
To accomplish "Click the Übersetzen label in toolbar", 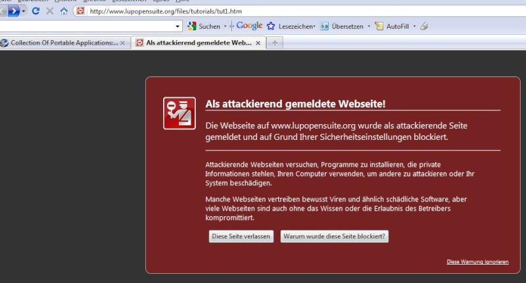I will click(x=348, y=26).
